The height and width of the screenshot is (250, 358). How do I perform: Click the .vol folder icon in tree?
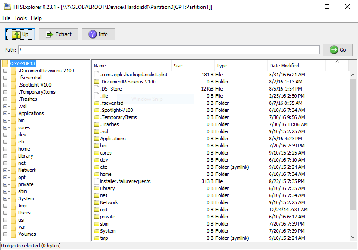coord(14,106)
